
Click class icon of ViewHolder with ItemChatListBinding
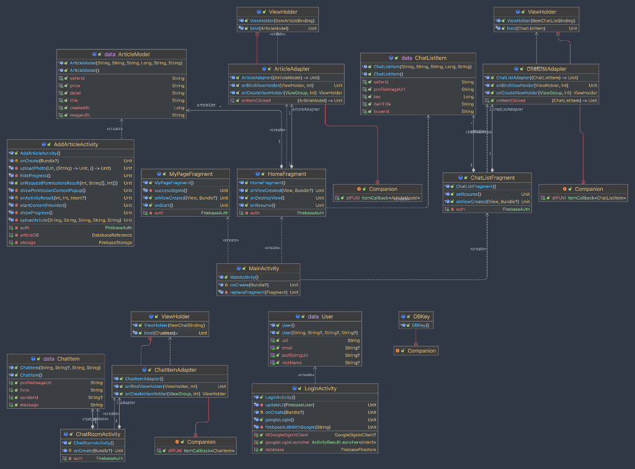click(x=518, y=12)
